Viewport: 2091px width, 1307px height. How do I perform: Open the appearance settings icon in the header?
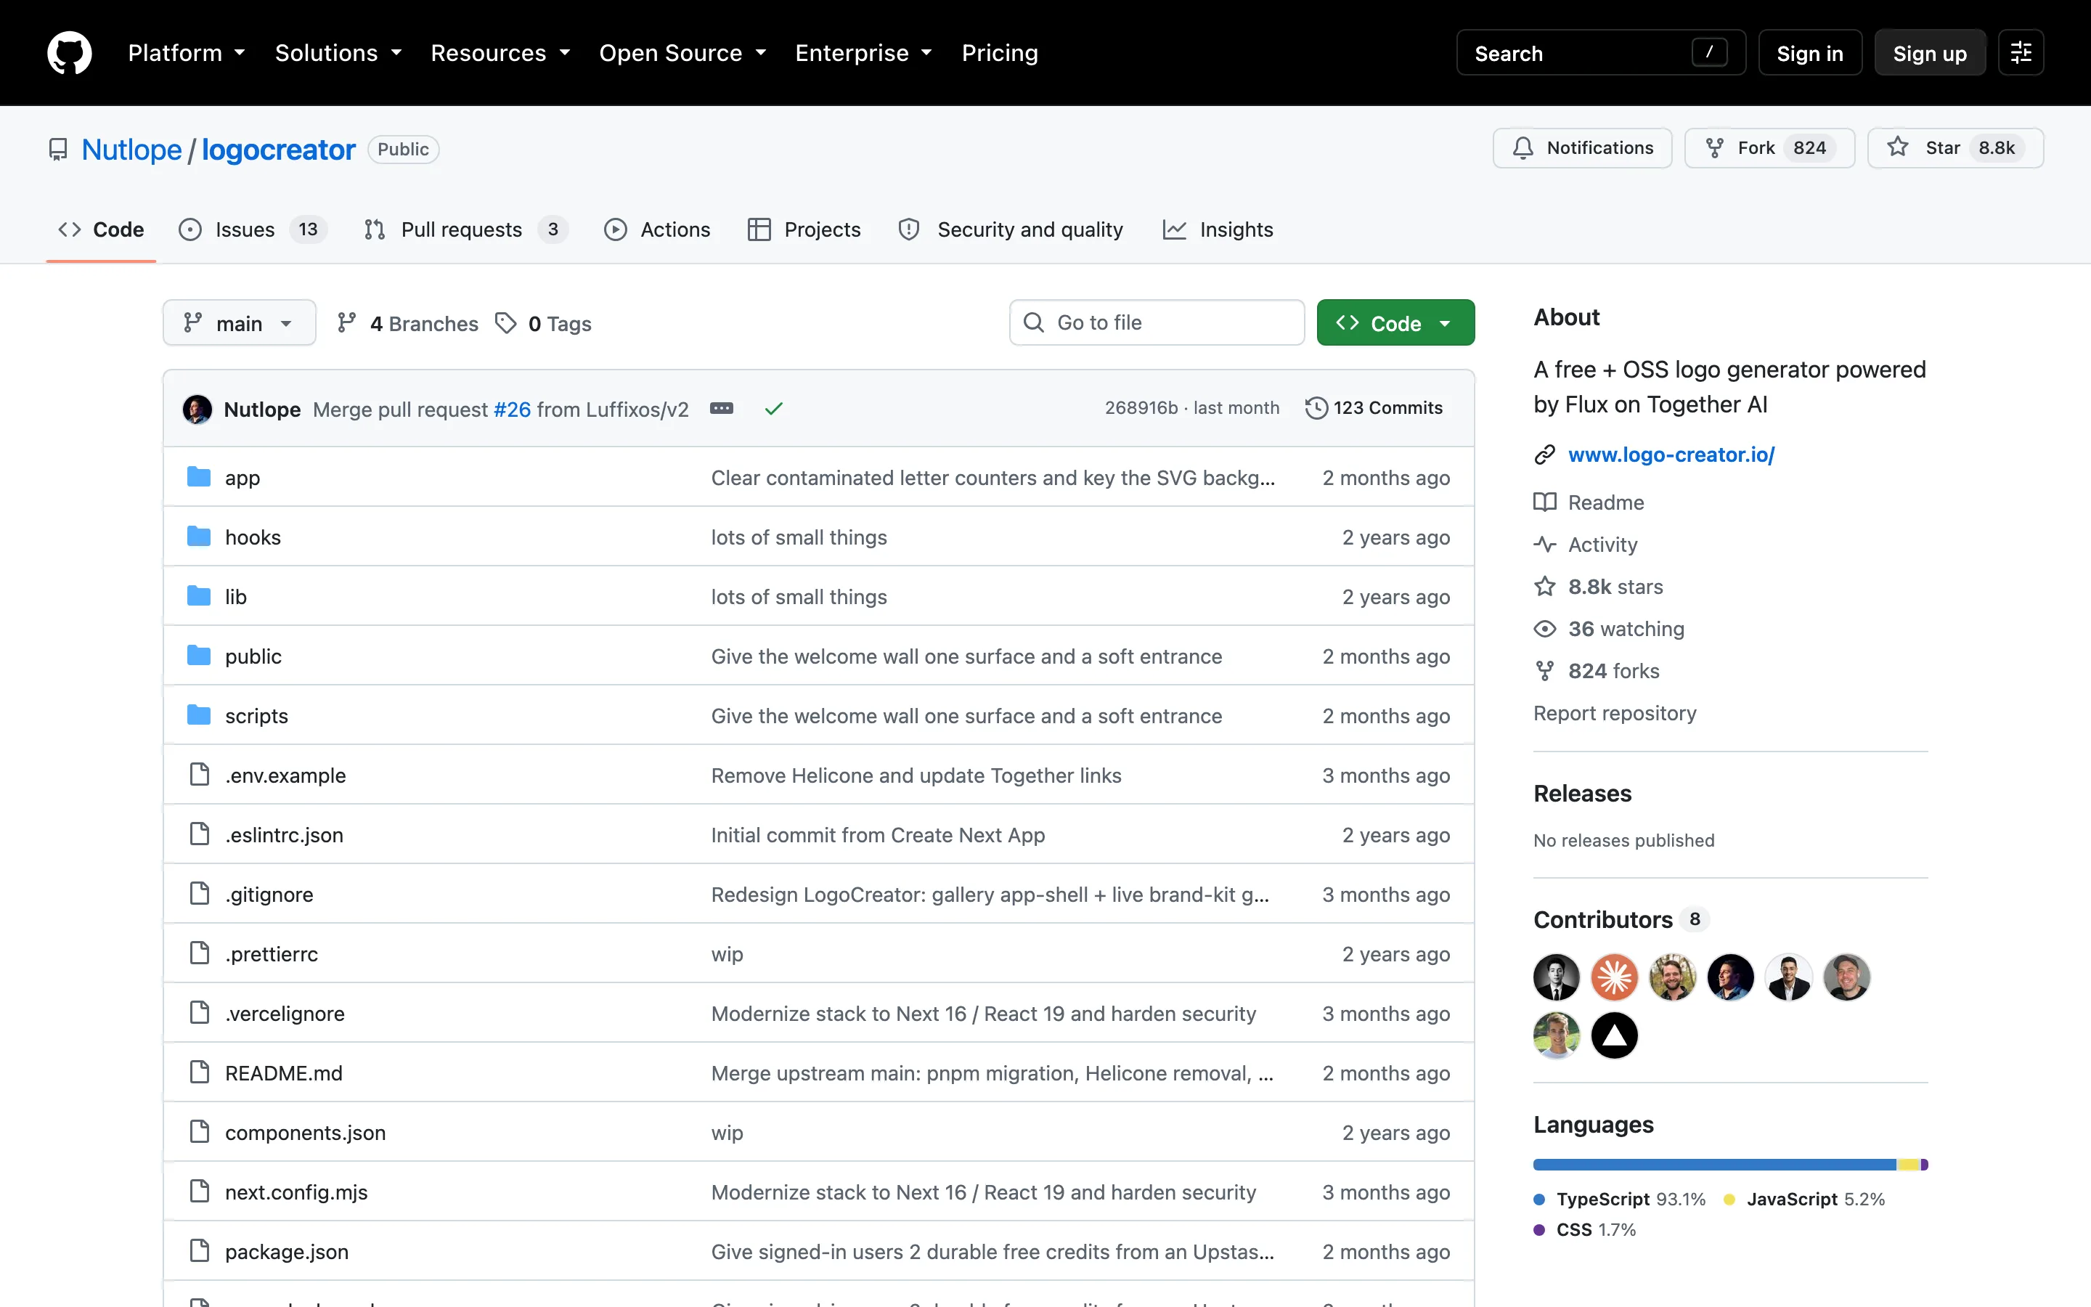[x=2020, y=53]
